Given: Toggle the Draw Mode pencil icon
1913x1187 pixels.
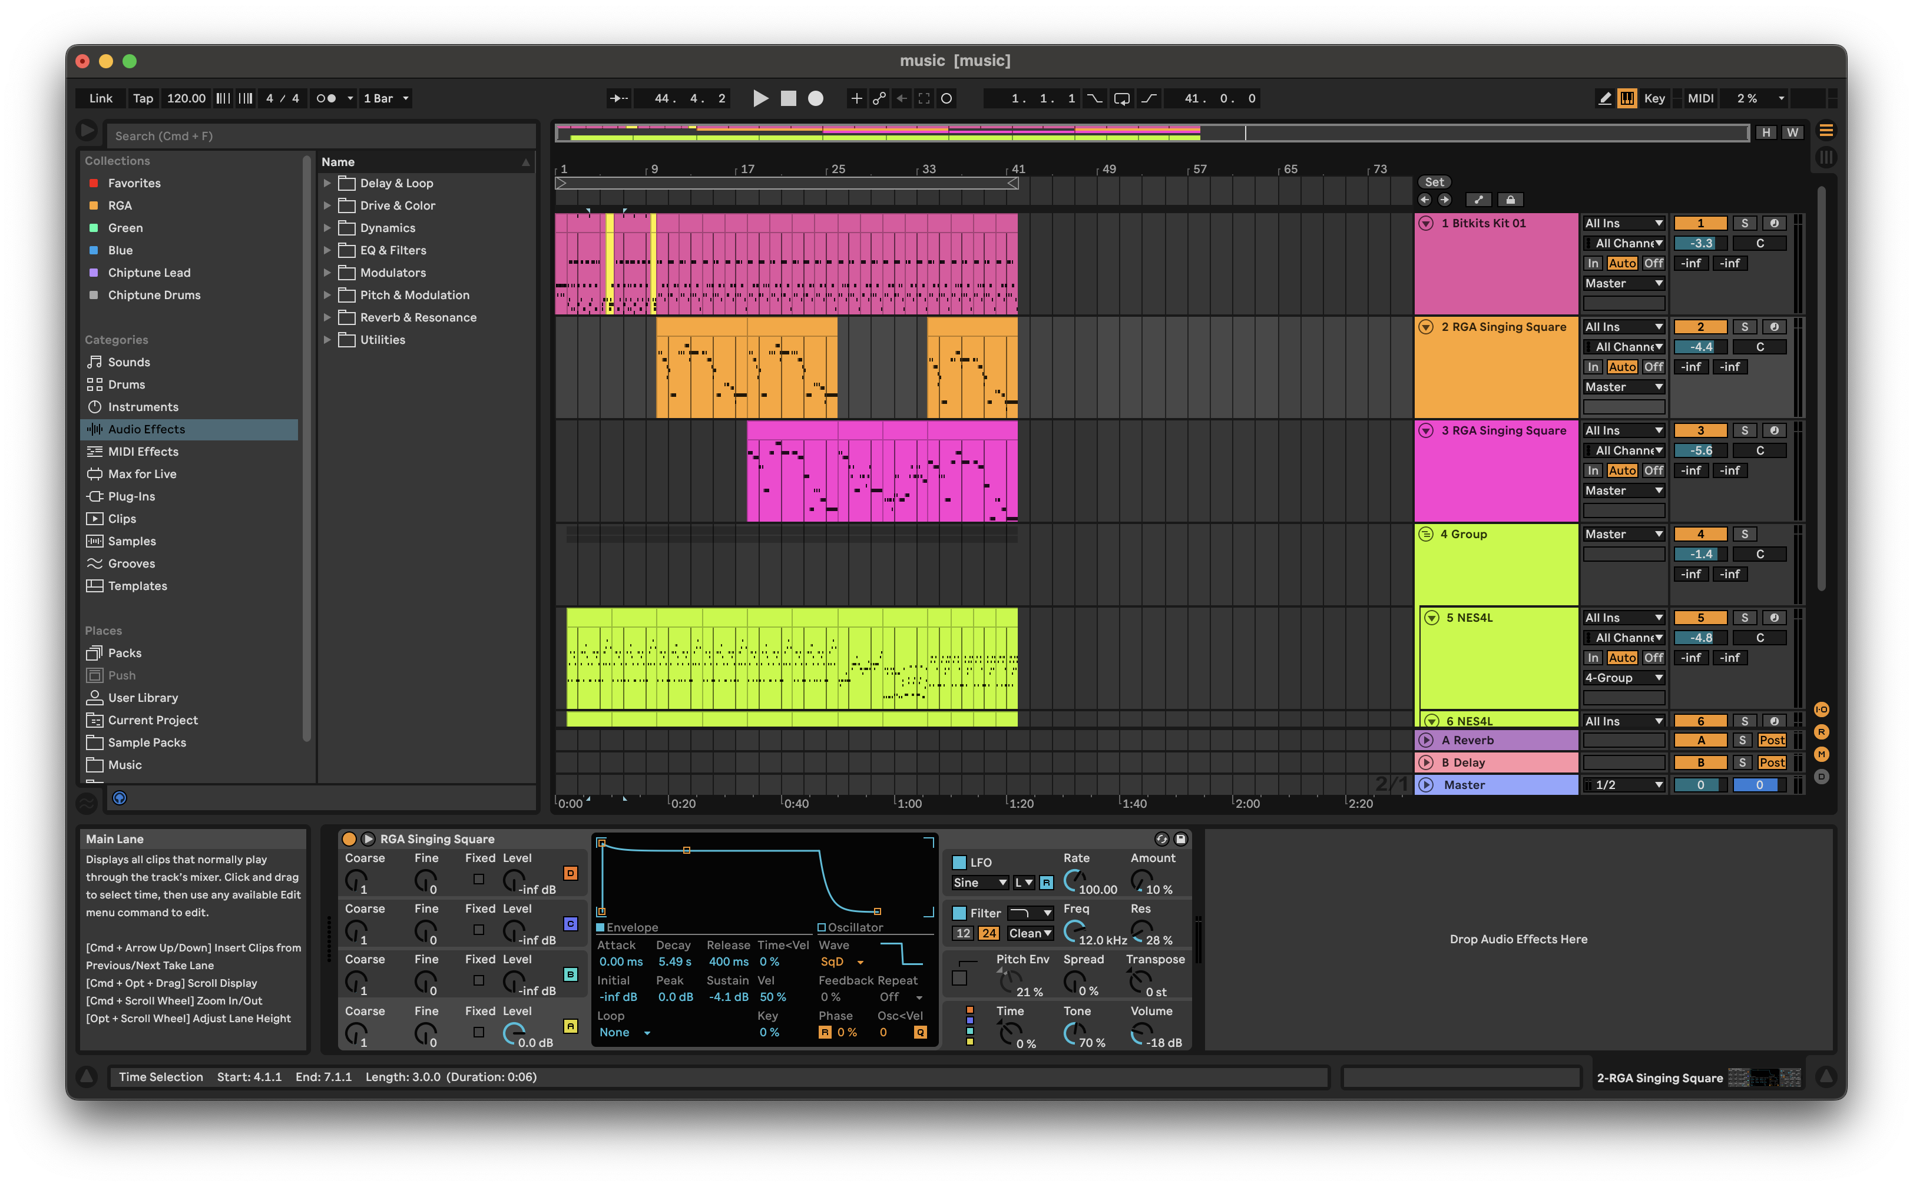Looking at the screenshot, I should (1604, 98).
